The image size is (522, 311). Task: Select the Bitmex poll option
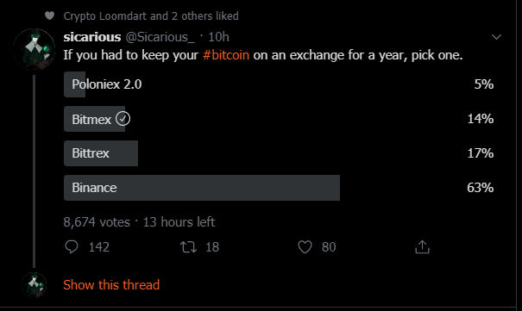point(279,119)
